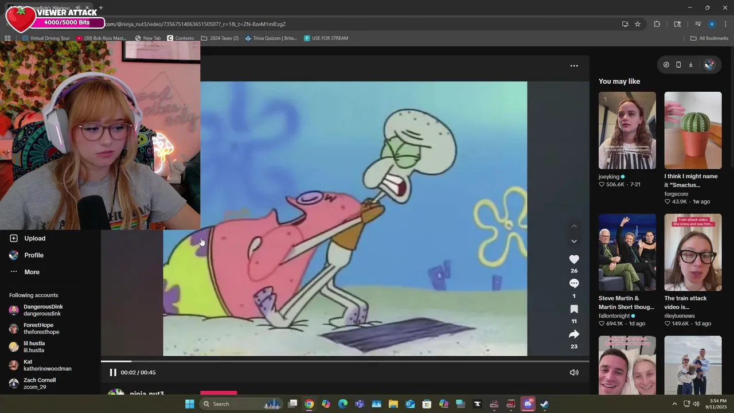Image resolution: width=734 pixels, height=413 pixels.
Task: Open the Virtual Driving Tour bookmark
Action: (46, 38)
